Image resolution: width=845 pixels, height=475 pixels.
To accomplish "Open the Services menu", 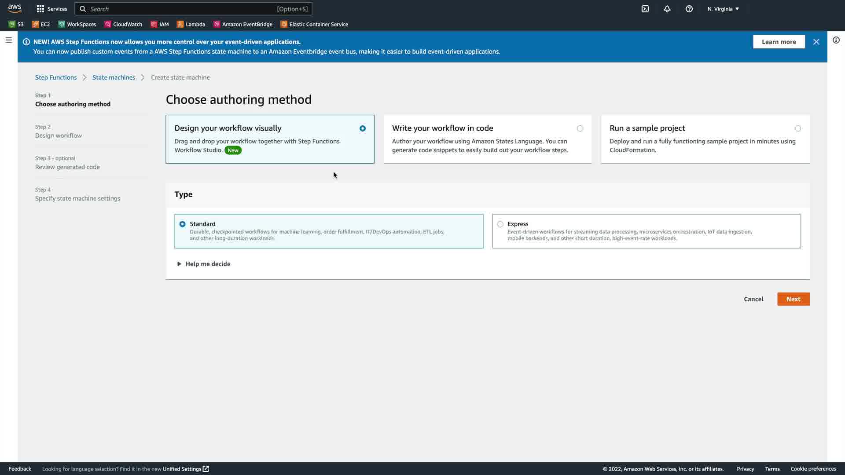I will pyautogui.click(x=52, y=9).
